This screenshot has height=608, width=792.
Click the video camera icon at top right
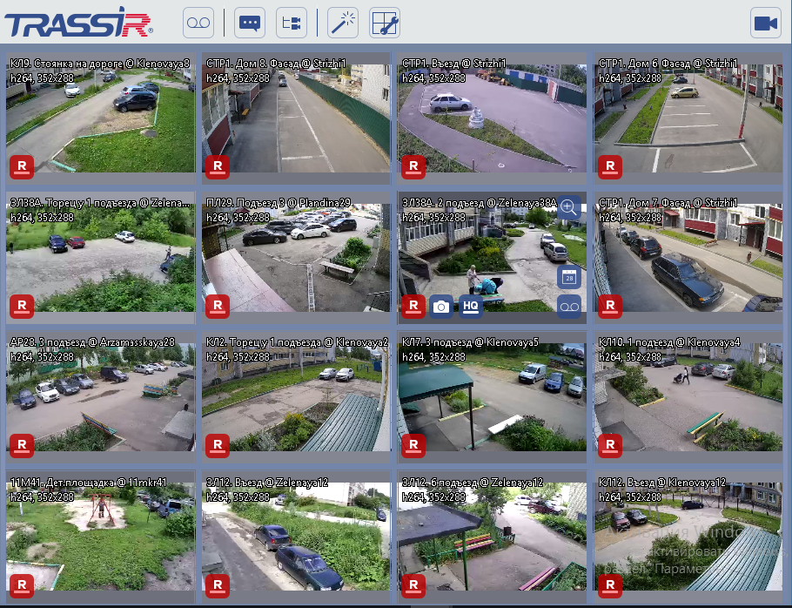point(766,23)
